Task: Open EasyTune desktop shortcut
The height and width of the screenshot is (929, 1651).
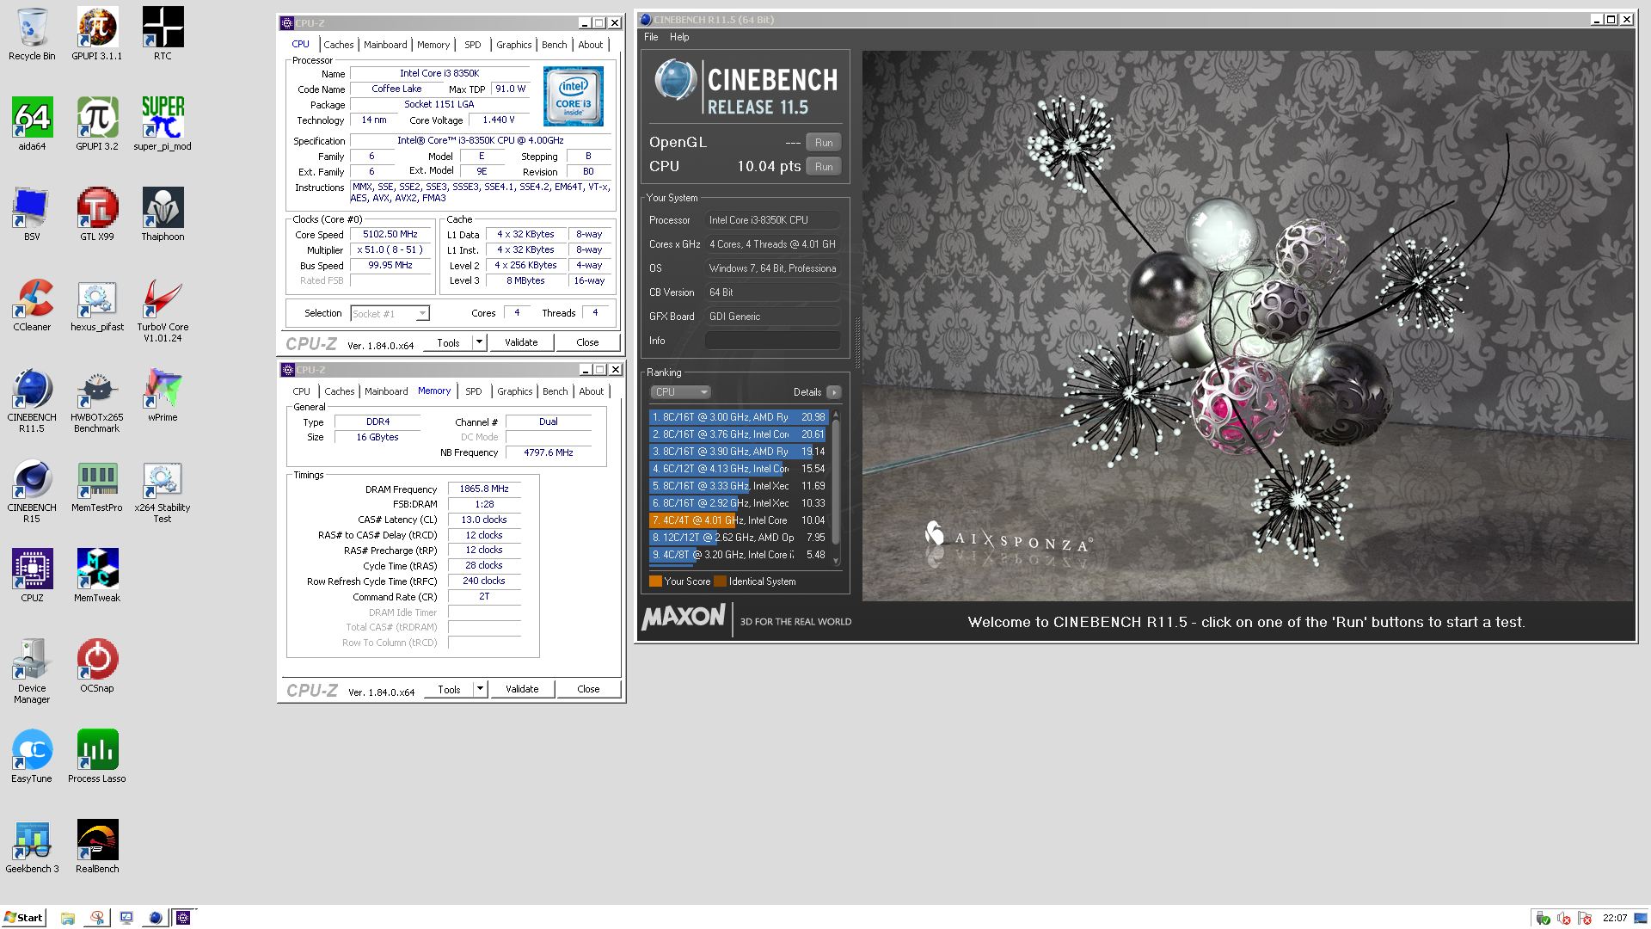Action: (x=32, y=757)
